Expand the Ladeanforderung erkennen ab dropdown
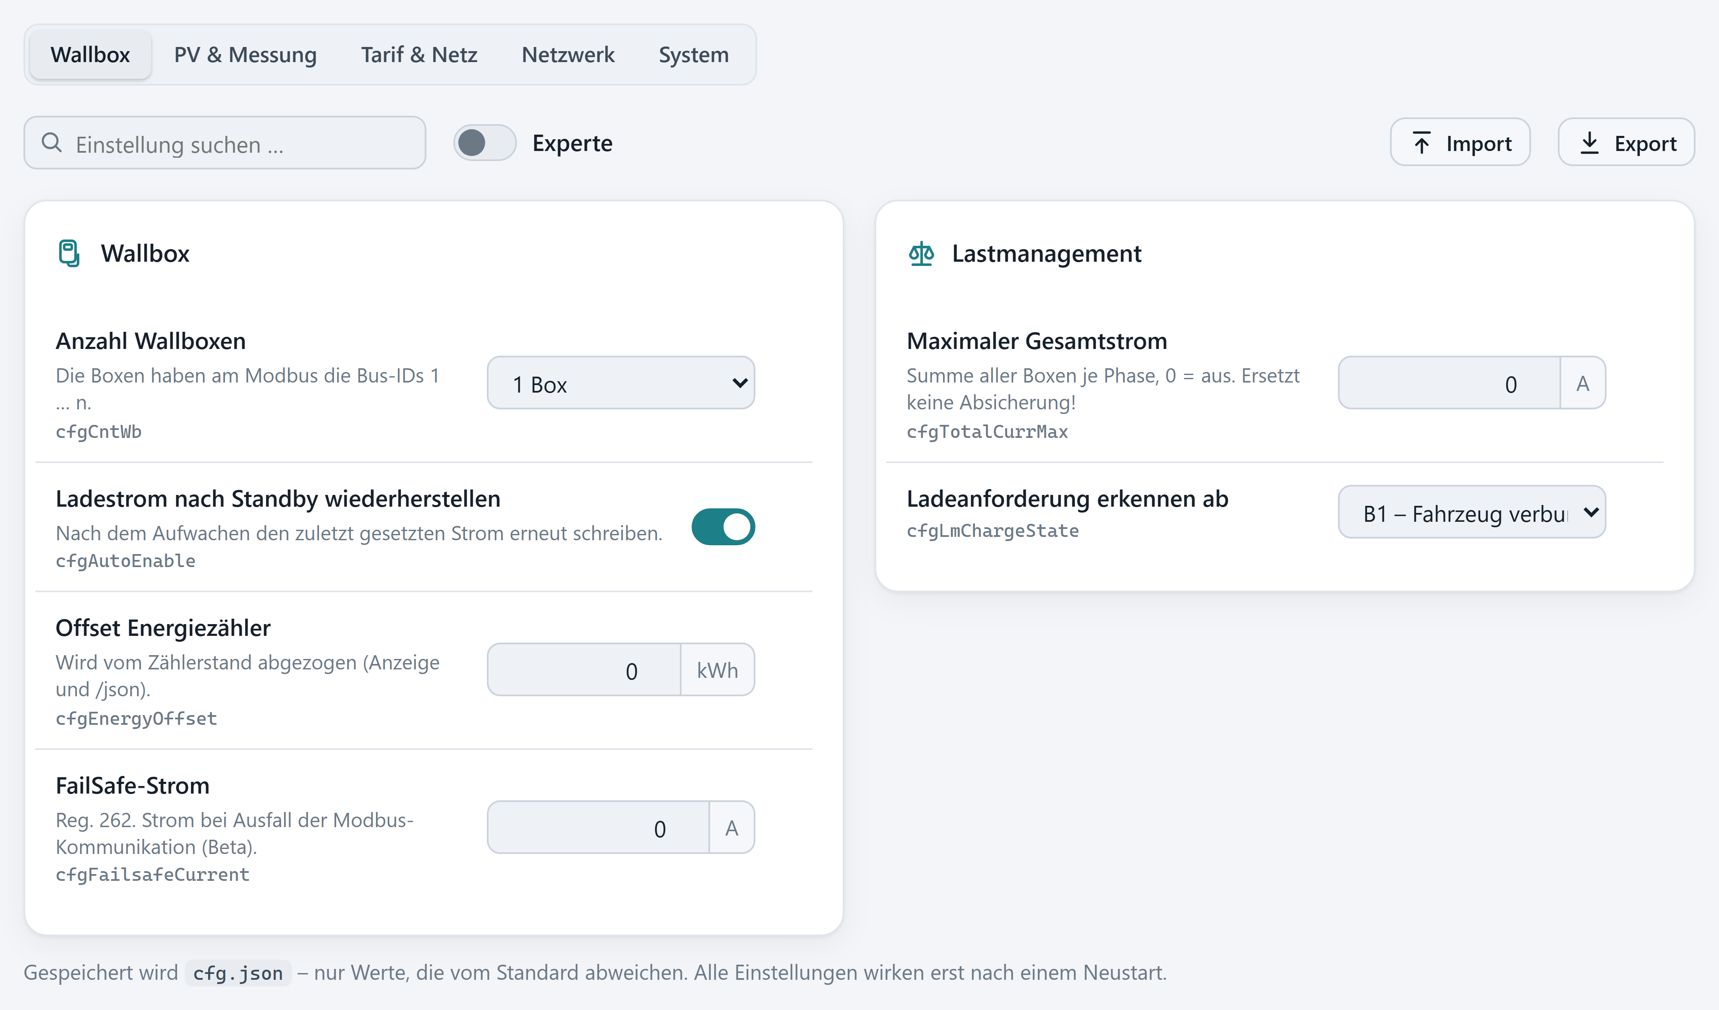 [1472, 512]
